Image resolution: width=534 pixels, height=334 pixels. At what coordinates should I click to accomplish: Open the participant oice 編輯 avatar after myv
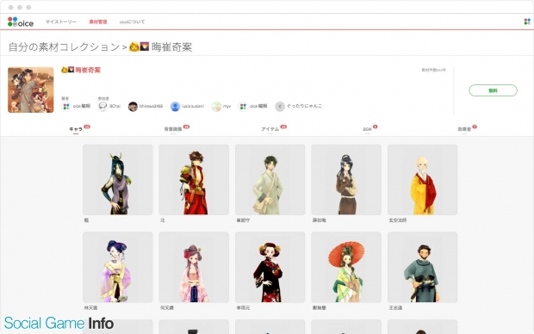[x=243, y=107]
